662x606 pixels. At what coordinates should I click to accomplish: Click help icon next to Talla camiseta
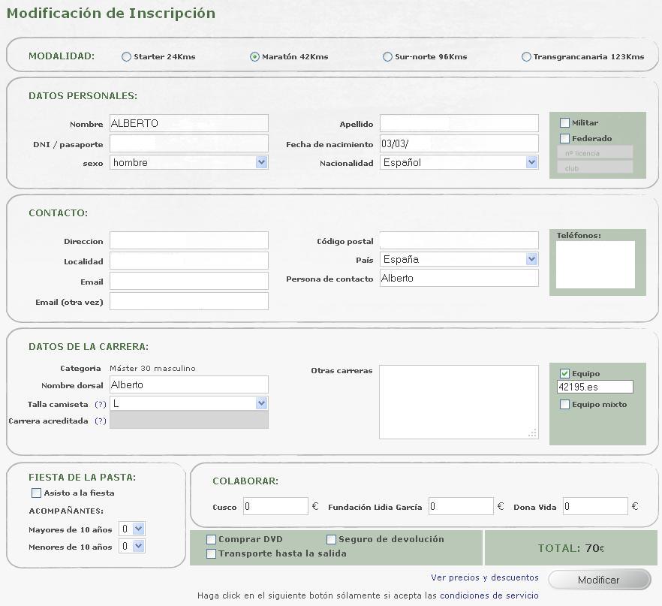tap(101, 404)
